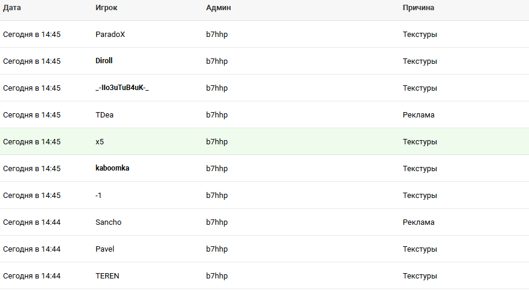Click the Админ column header
Screen dimensions: 529x291
click(219, 8)
